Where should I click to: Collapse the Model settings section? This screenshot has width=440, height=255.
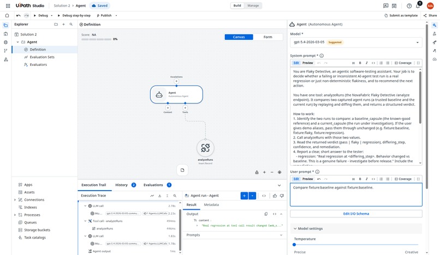[x=295, y=228]
